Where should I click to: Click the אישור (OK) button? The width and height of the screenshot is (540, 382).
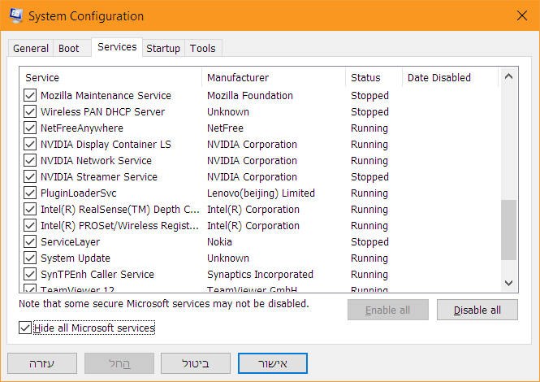tap(273, 363)
